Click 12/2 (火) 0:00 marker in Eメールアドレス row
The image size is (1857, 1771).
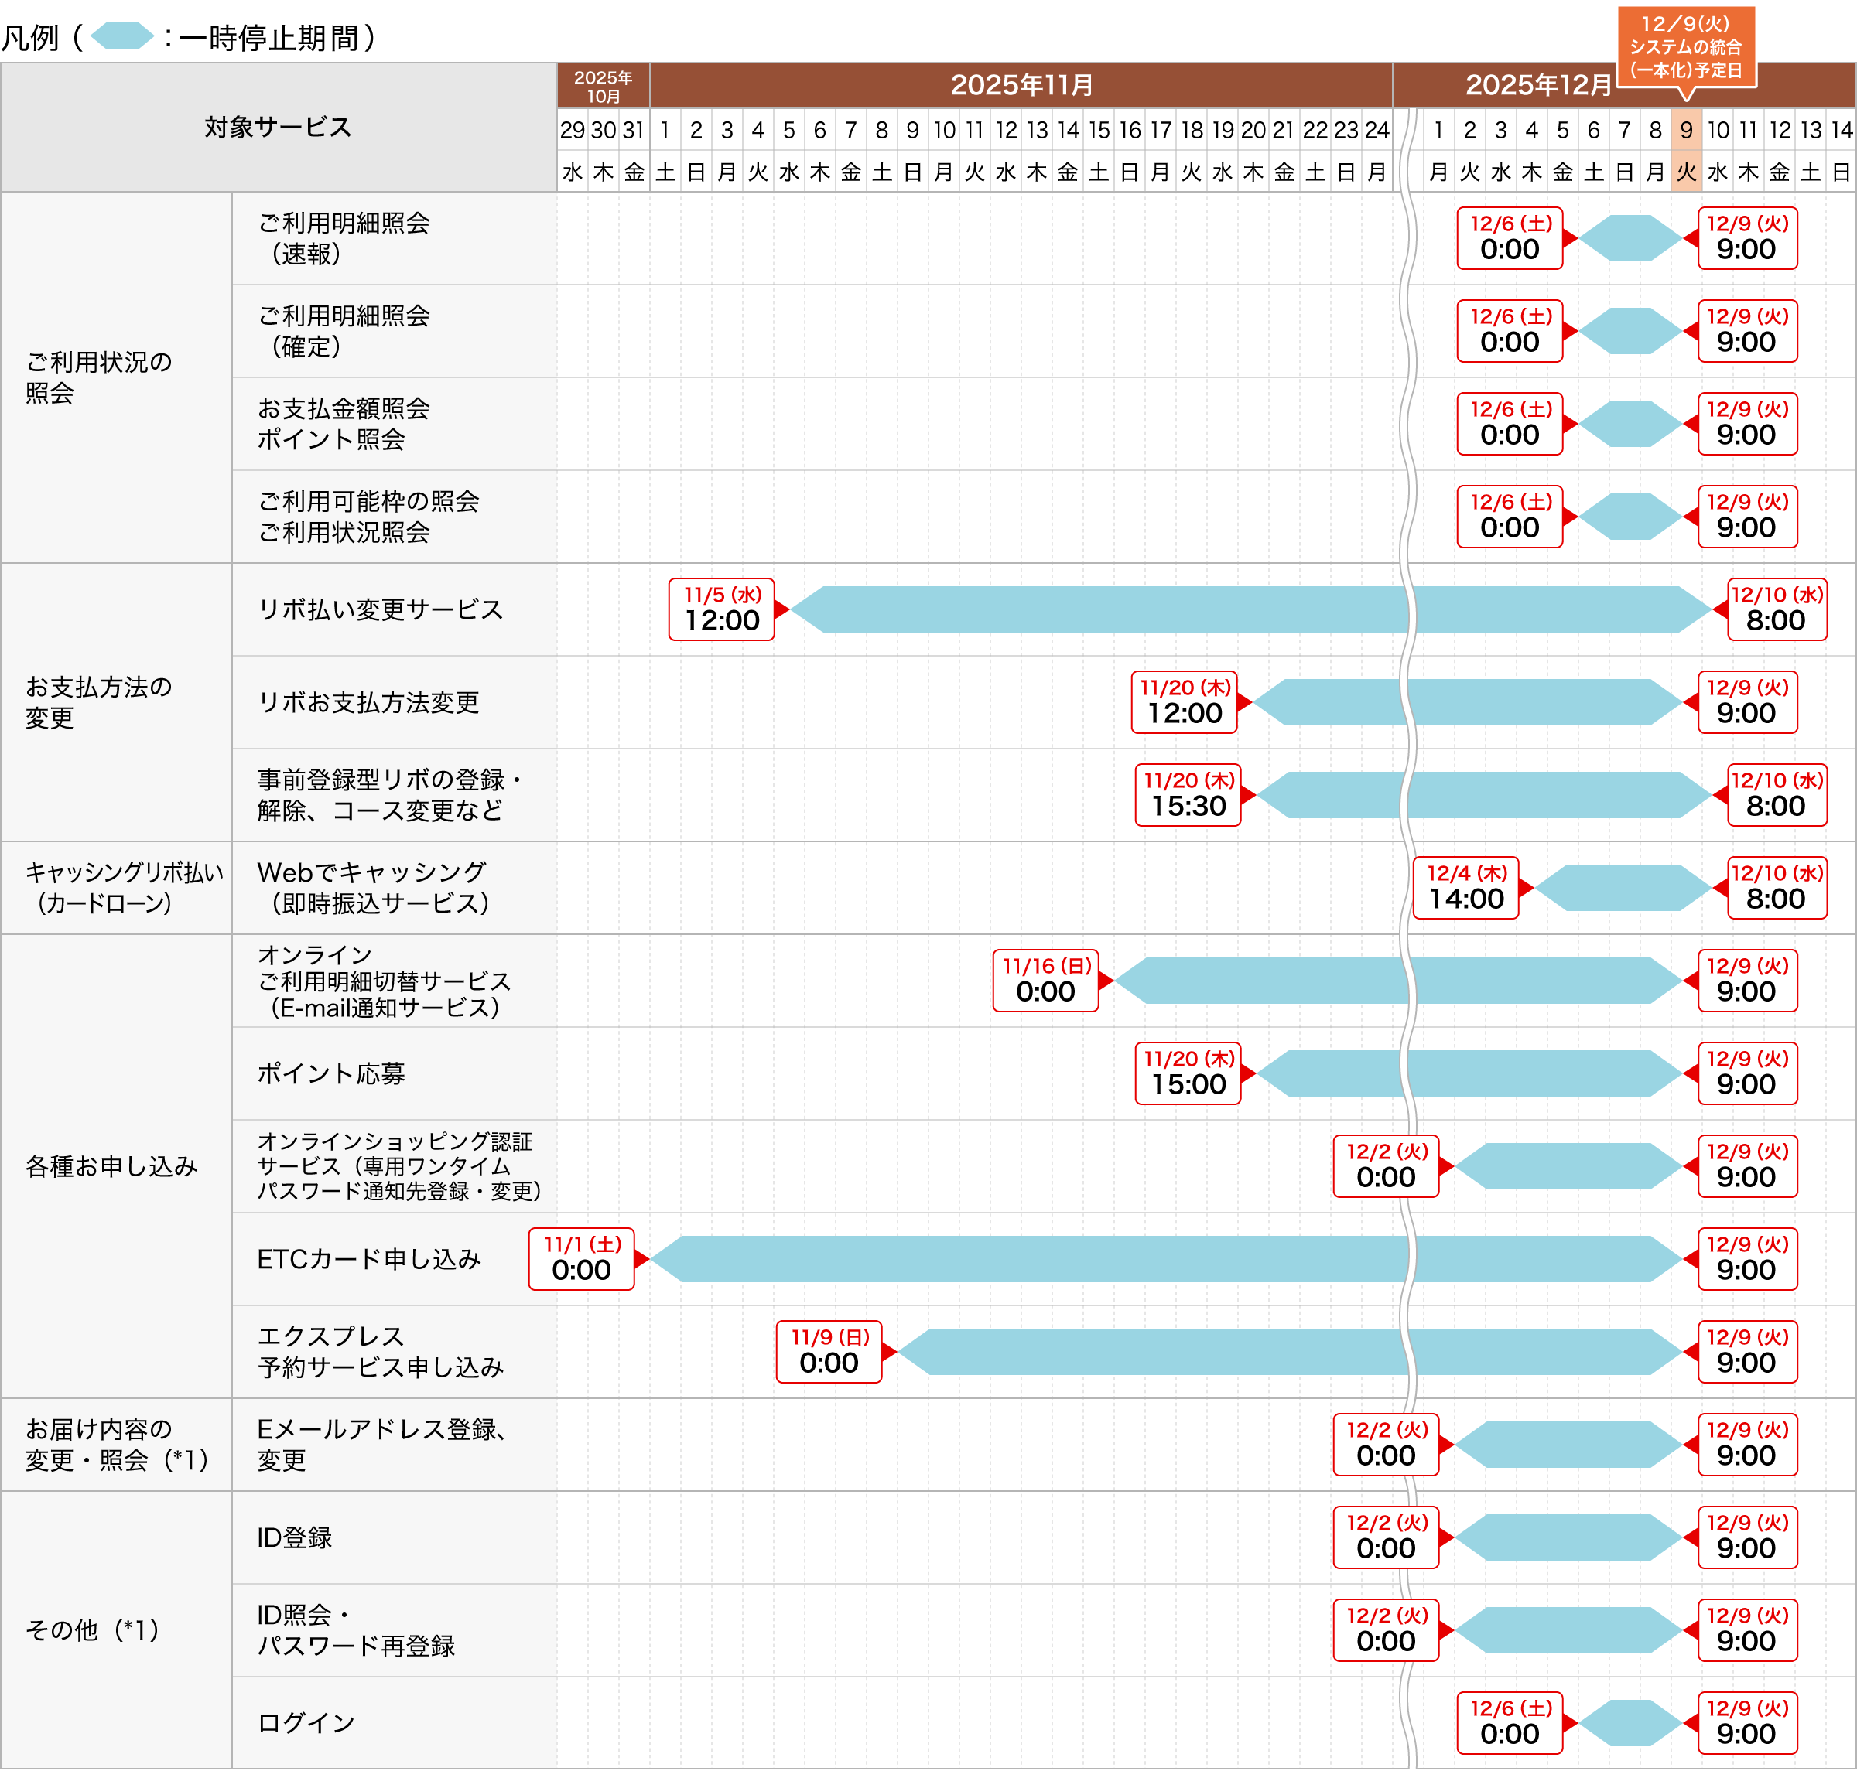(1387, 1445)
